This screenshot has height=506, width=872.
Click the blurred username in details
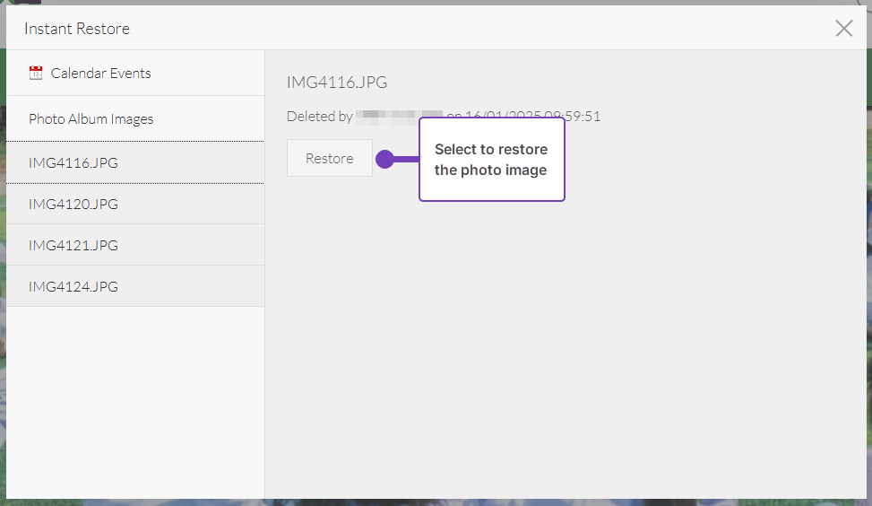[x=399, y=117]
